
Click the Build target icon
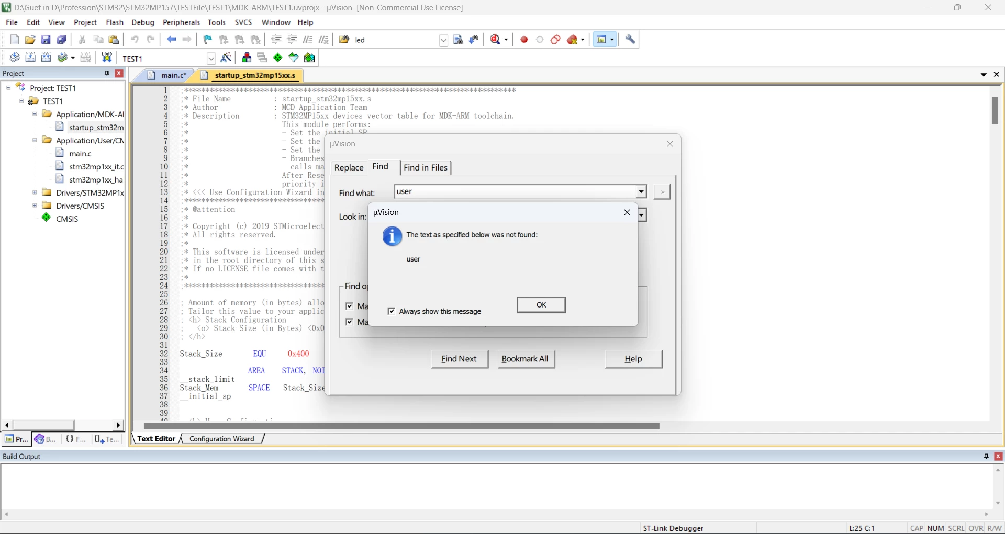tap(30, 58)
